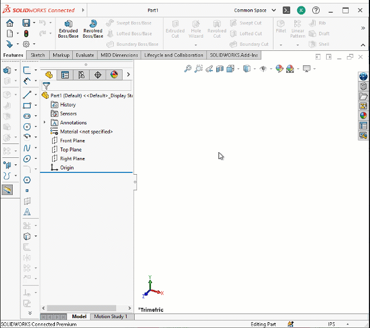Screen dimensions: 370x328
Task: Click the tree horizontal scrollbar
Action: coord(81,308)
